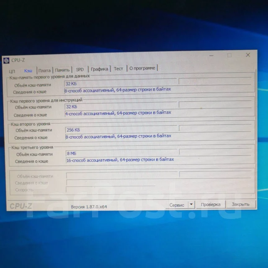Expand the Сервис dropdown arrow
Viewport: 268px width, 268px height.
click(191, 205)
